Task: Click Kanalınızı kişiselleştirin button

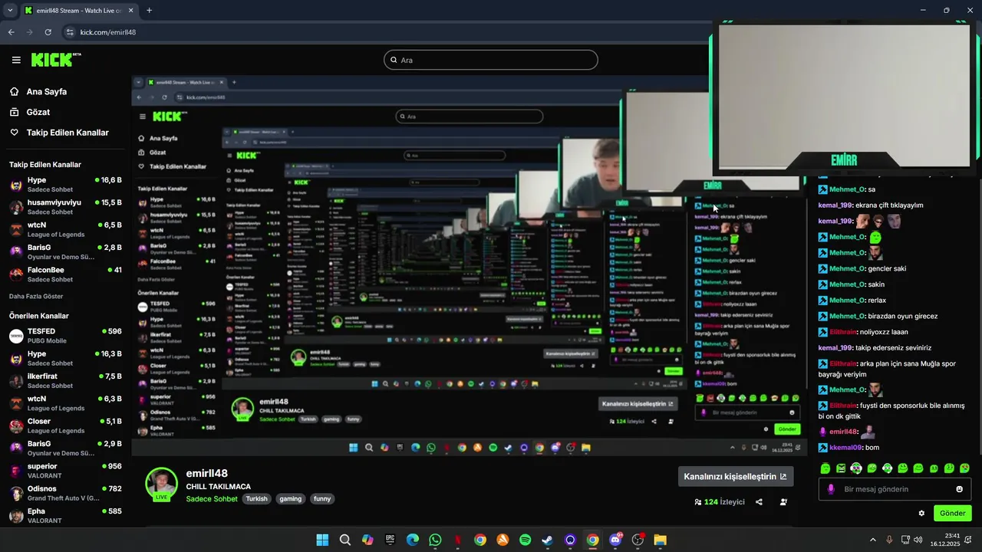Action: (x=735, y=476)
